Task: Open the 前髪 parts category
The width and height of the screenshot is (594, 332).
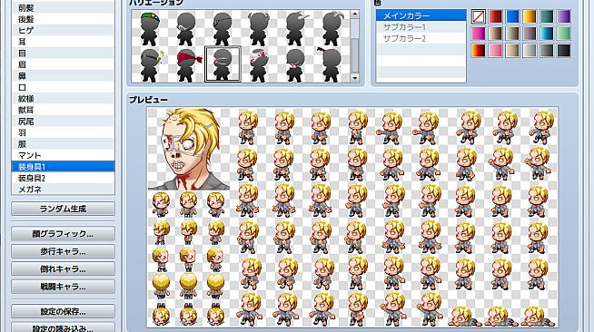Action: click(x=63, y=8)
